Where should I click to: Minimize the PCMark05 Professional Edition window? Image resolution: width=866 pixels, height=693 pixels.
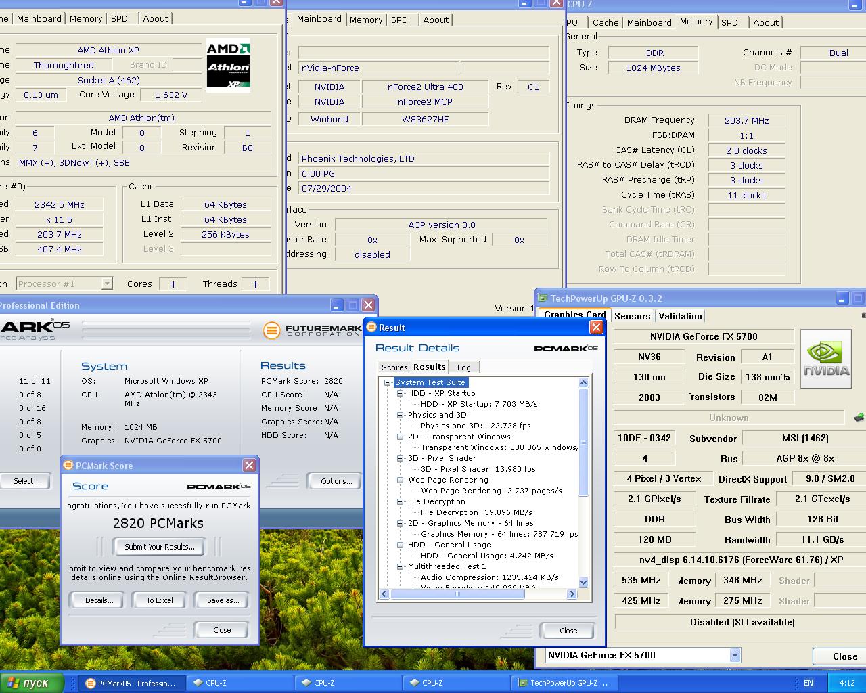tap(337, 305)
